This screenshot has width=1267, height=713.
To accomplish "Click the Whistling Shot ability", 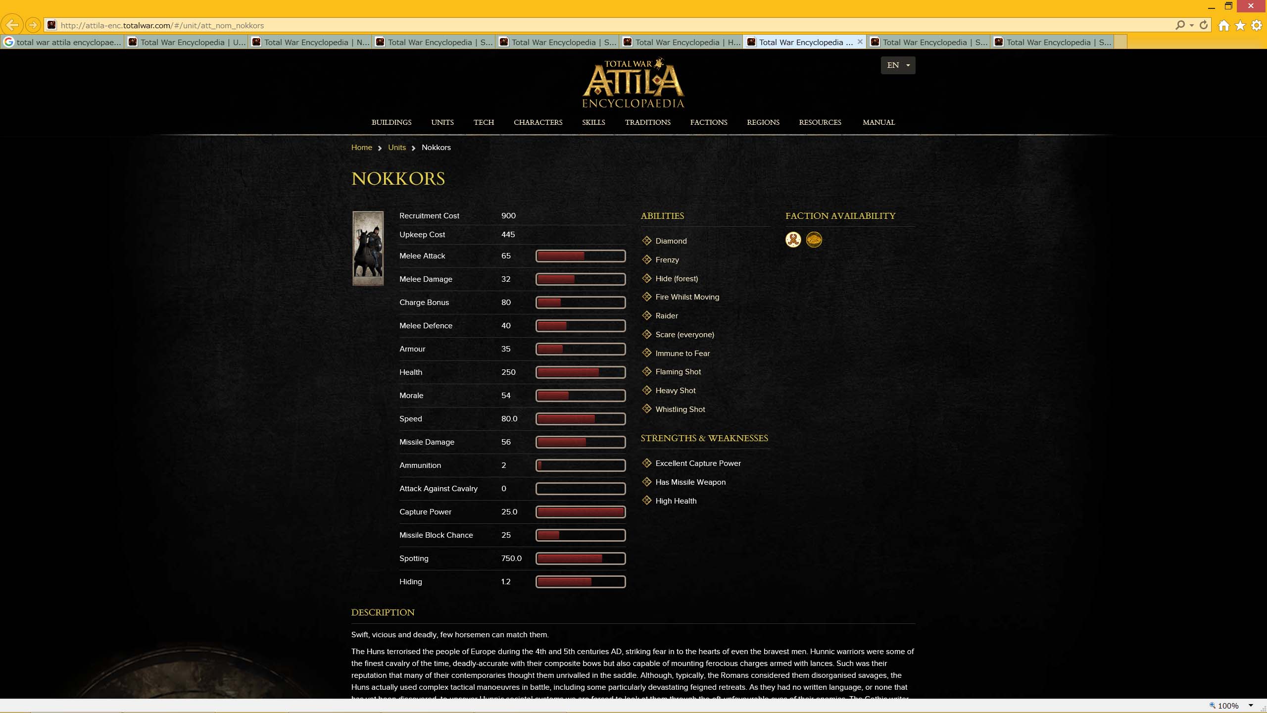I will click(x=681, y=409).
